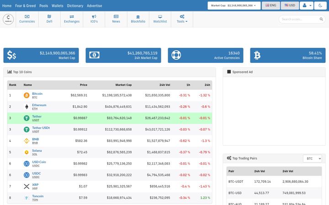Image resolution: width=329 pixels, height=205 pixels.
Task: Change currency via USD button
Action: (x=290, y=5)
